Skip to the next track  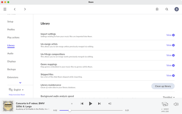click(x=99, y=104)
